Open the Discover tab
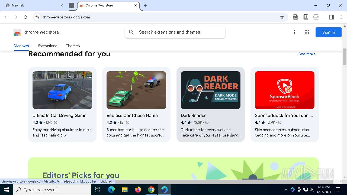This screenshot has height=195, width=347. point(21,46)
